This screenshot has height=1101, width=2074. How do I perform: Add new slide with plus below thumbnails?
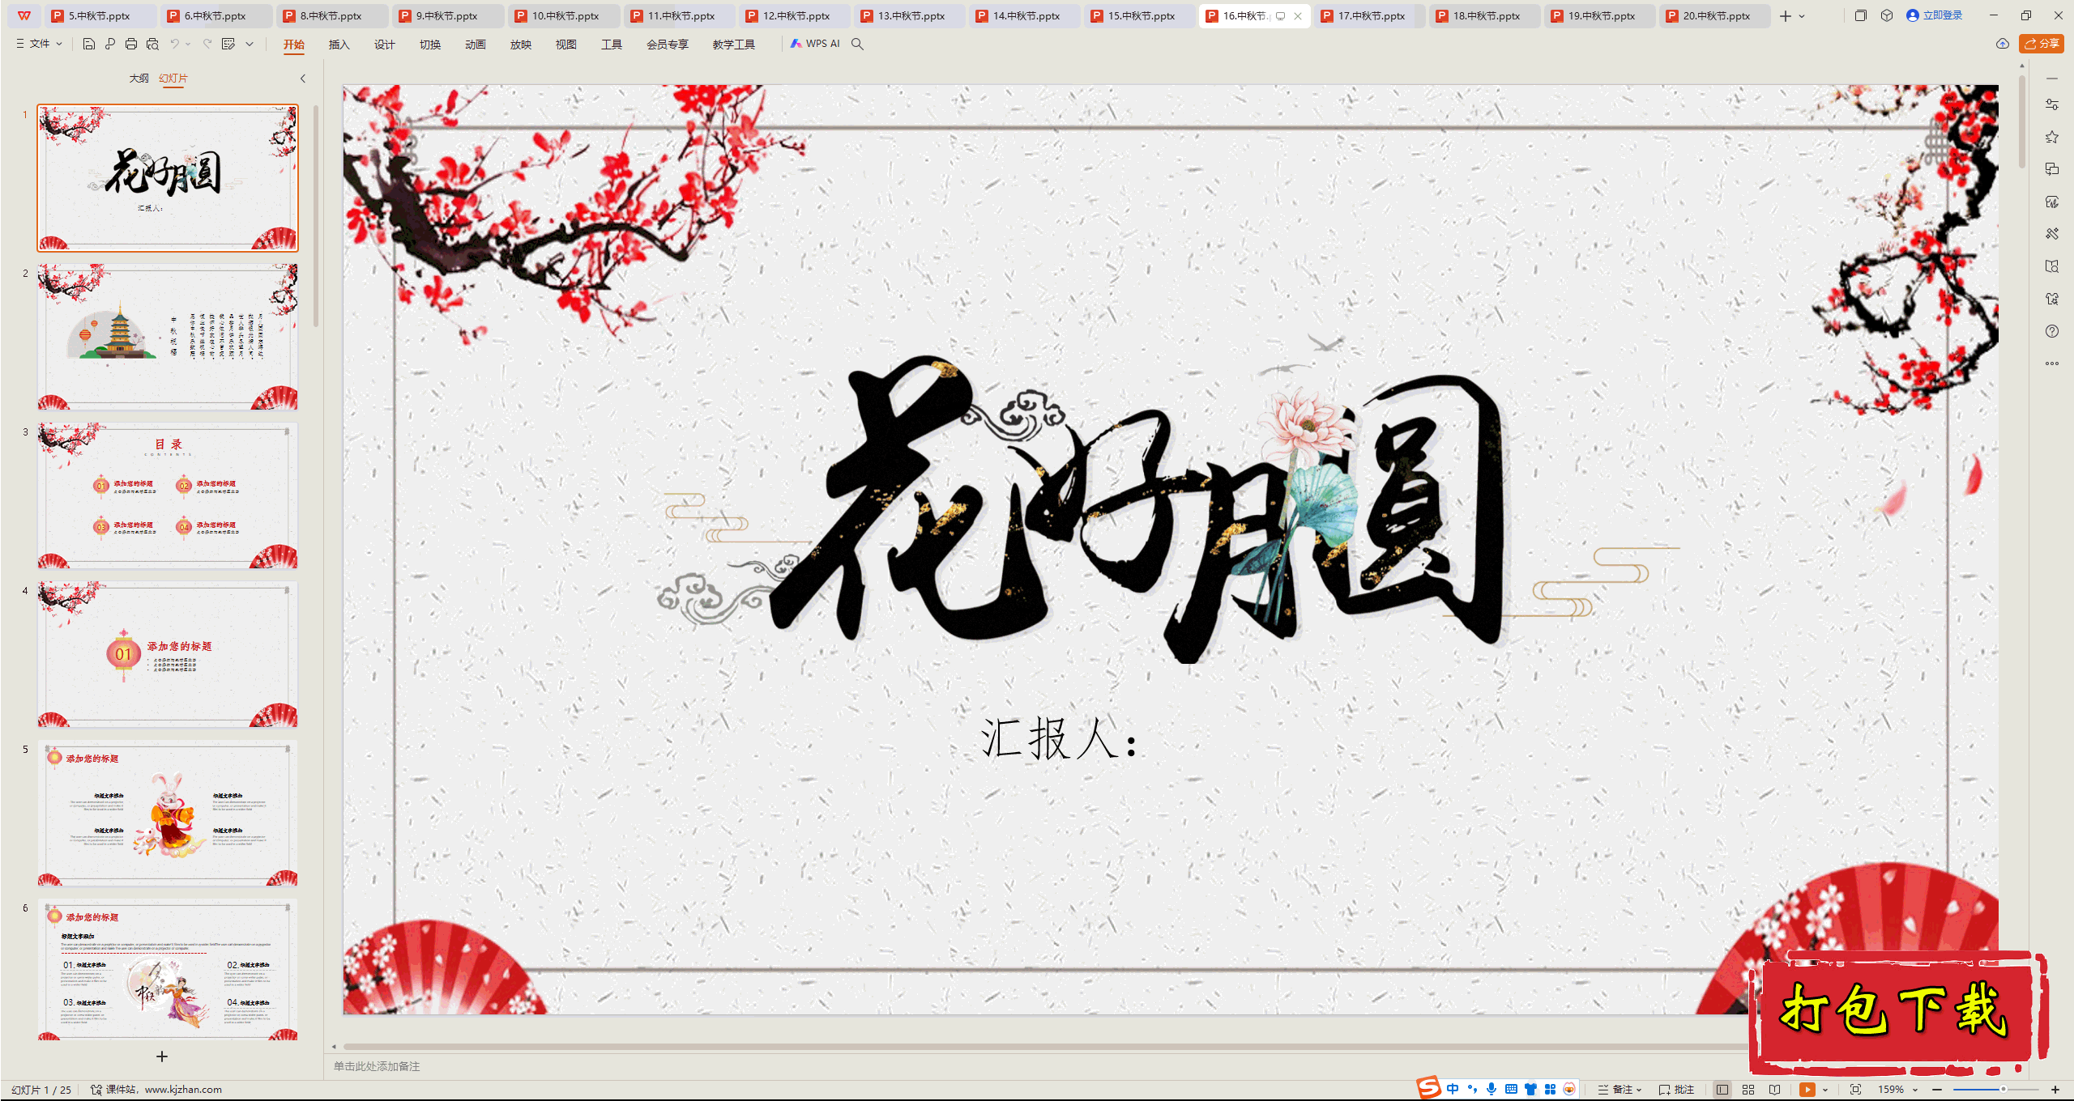pos(162,1056)
